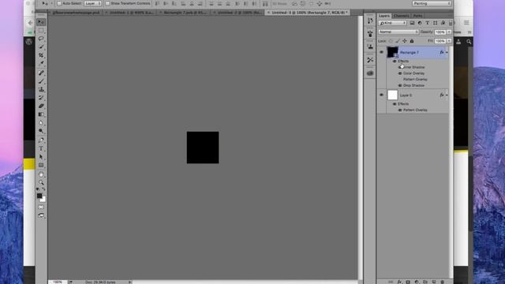This screenshot has width=505, height=284.
Task: Select the Zoom tool
Action: (x=41, y=182)
